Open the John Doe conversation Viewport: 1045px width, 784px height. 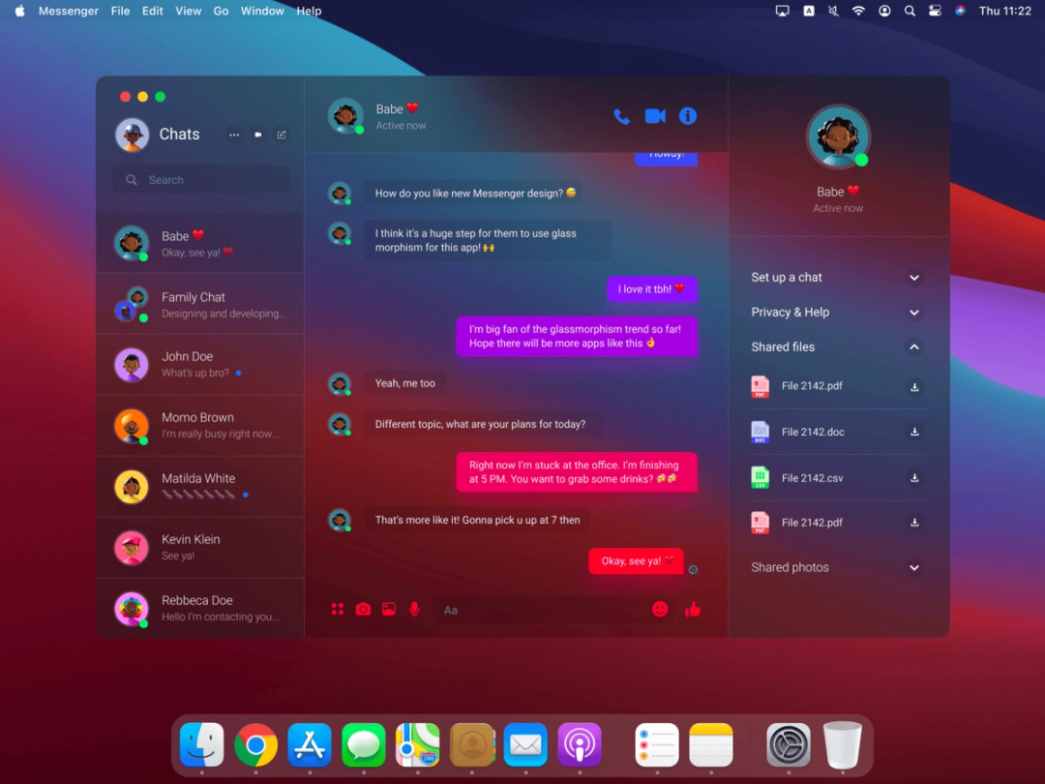point(200,365)
